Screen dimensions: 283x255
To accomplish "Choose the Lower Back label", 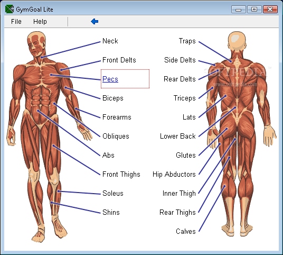I will point(178,136).
